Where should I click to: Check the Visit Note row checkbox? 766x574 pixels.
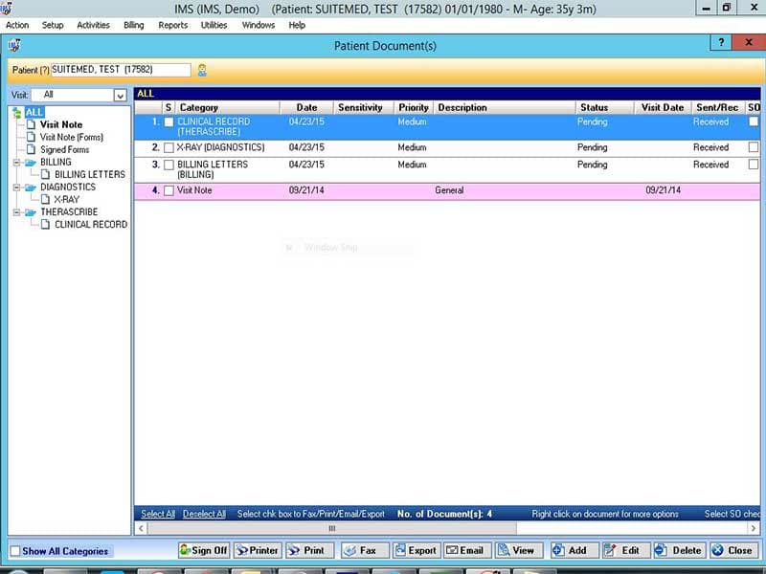point(169,190)
